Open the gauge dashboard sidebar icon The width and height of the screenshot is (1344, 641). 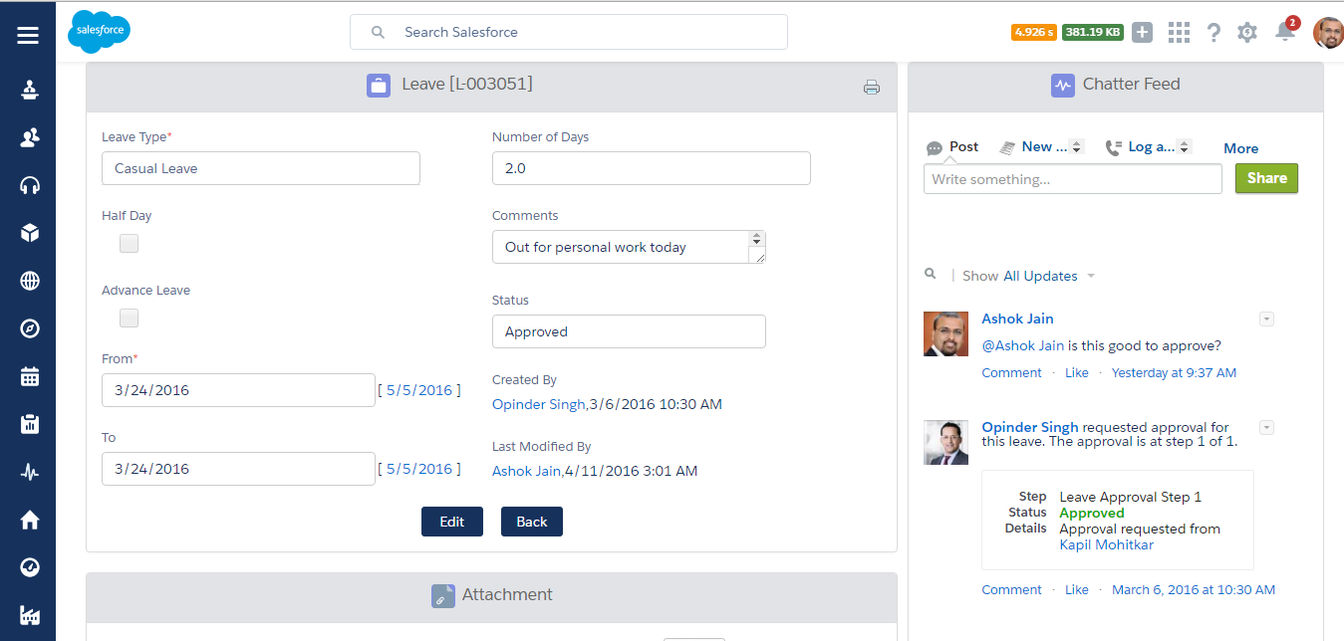coord(30,567)
